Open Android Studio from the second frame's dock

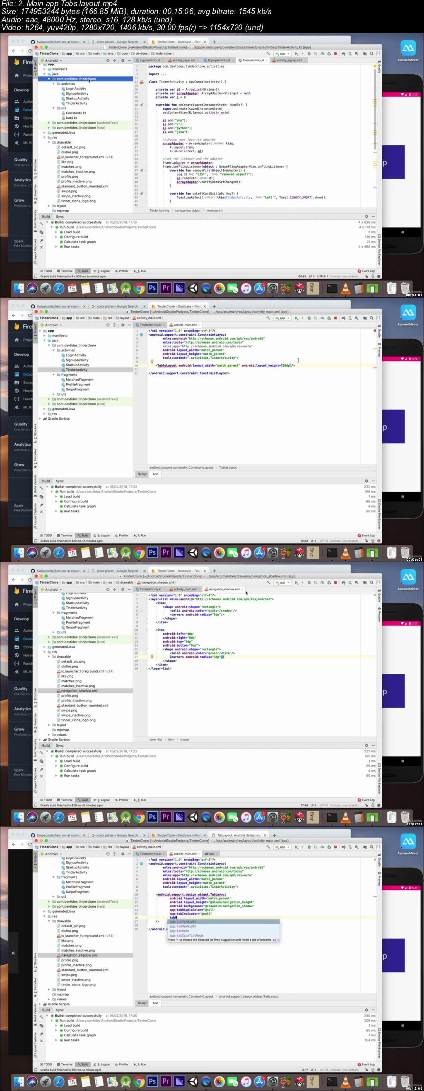point(125,552)
